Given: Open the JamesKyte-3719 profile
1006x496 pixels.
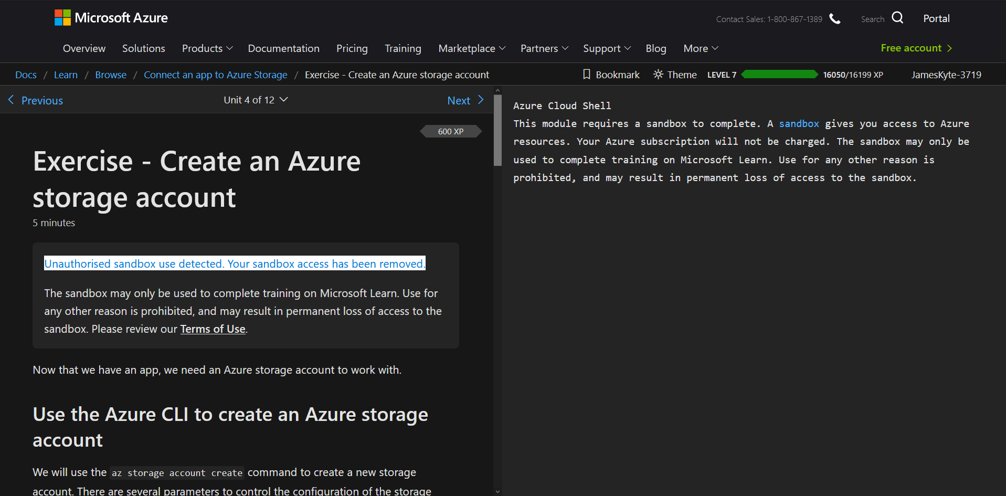Looking at the screenshot, I should (x=946, y=75).
